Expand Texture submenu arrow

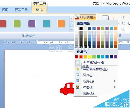[115, 87]
